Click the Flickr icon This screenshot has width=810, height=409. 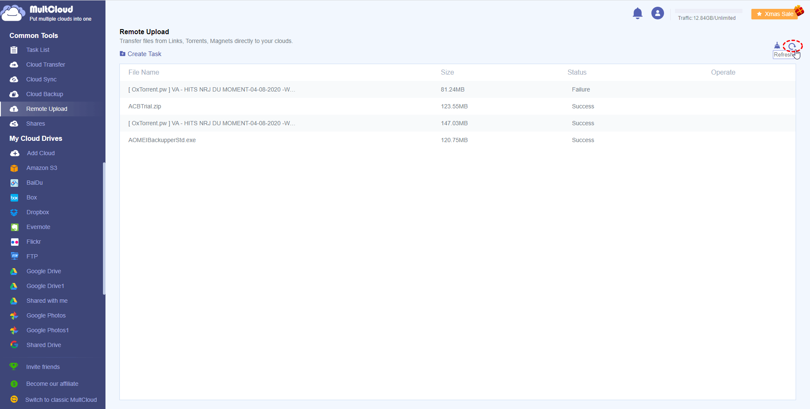tap(14, 242)
